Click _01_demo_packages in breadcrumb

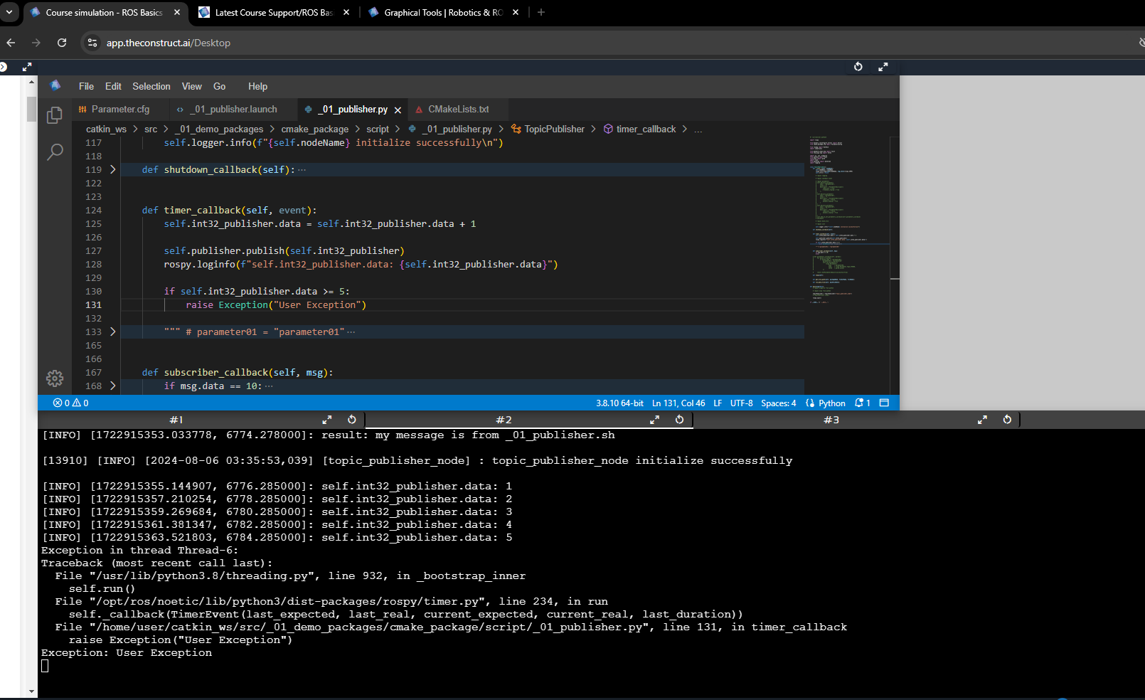tap(220, 129)
